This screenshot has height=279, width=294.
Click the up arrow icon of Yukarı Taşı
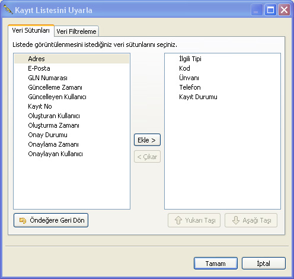tap(178, 220)
